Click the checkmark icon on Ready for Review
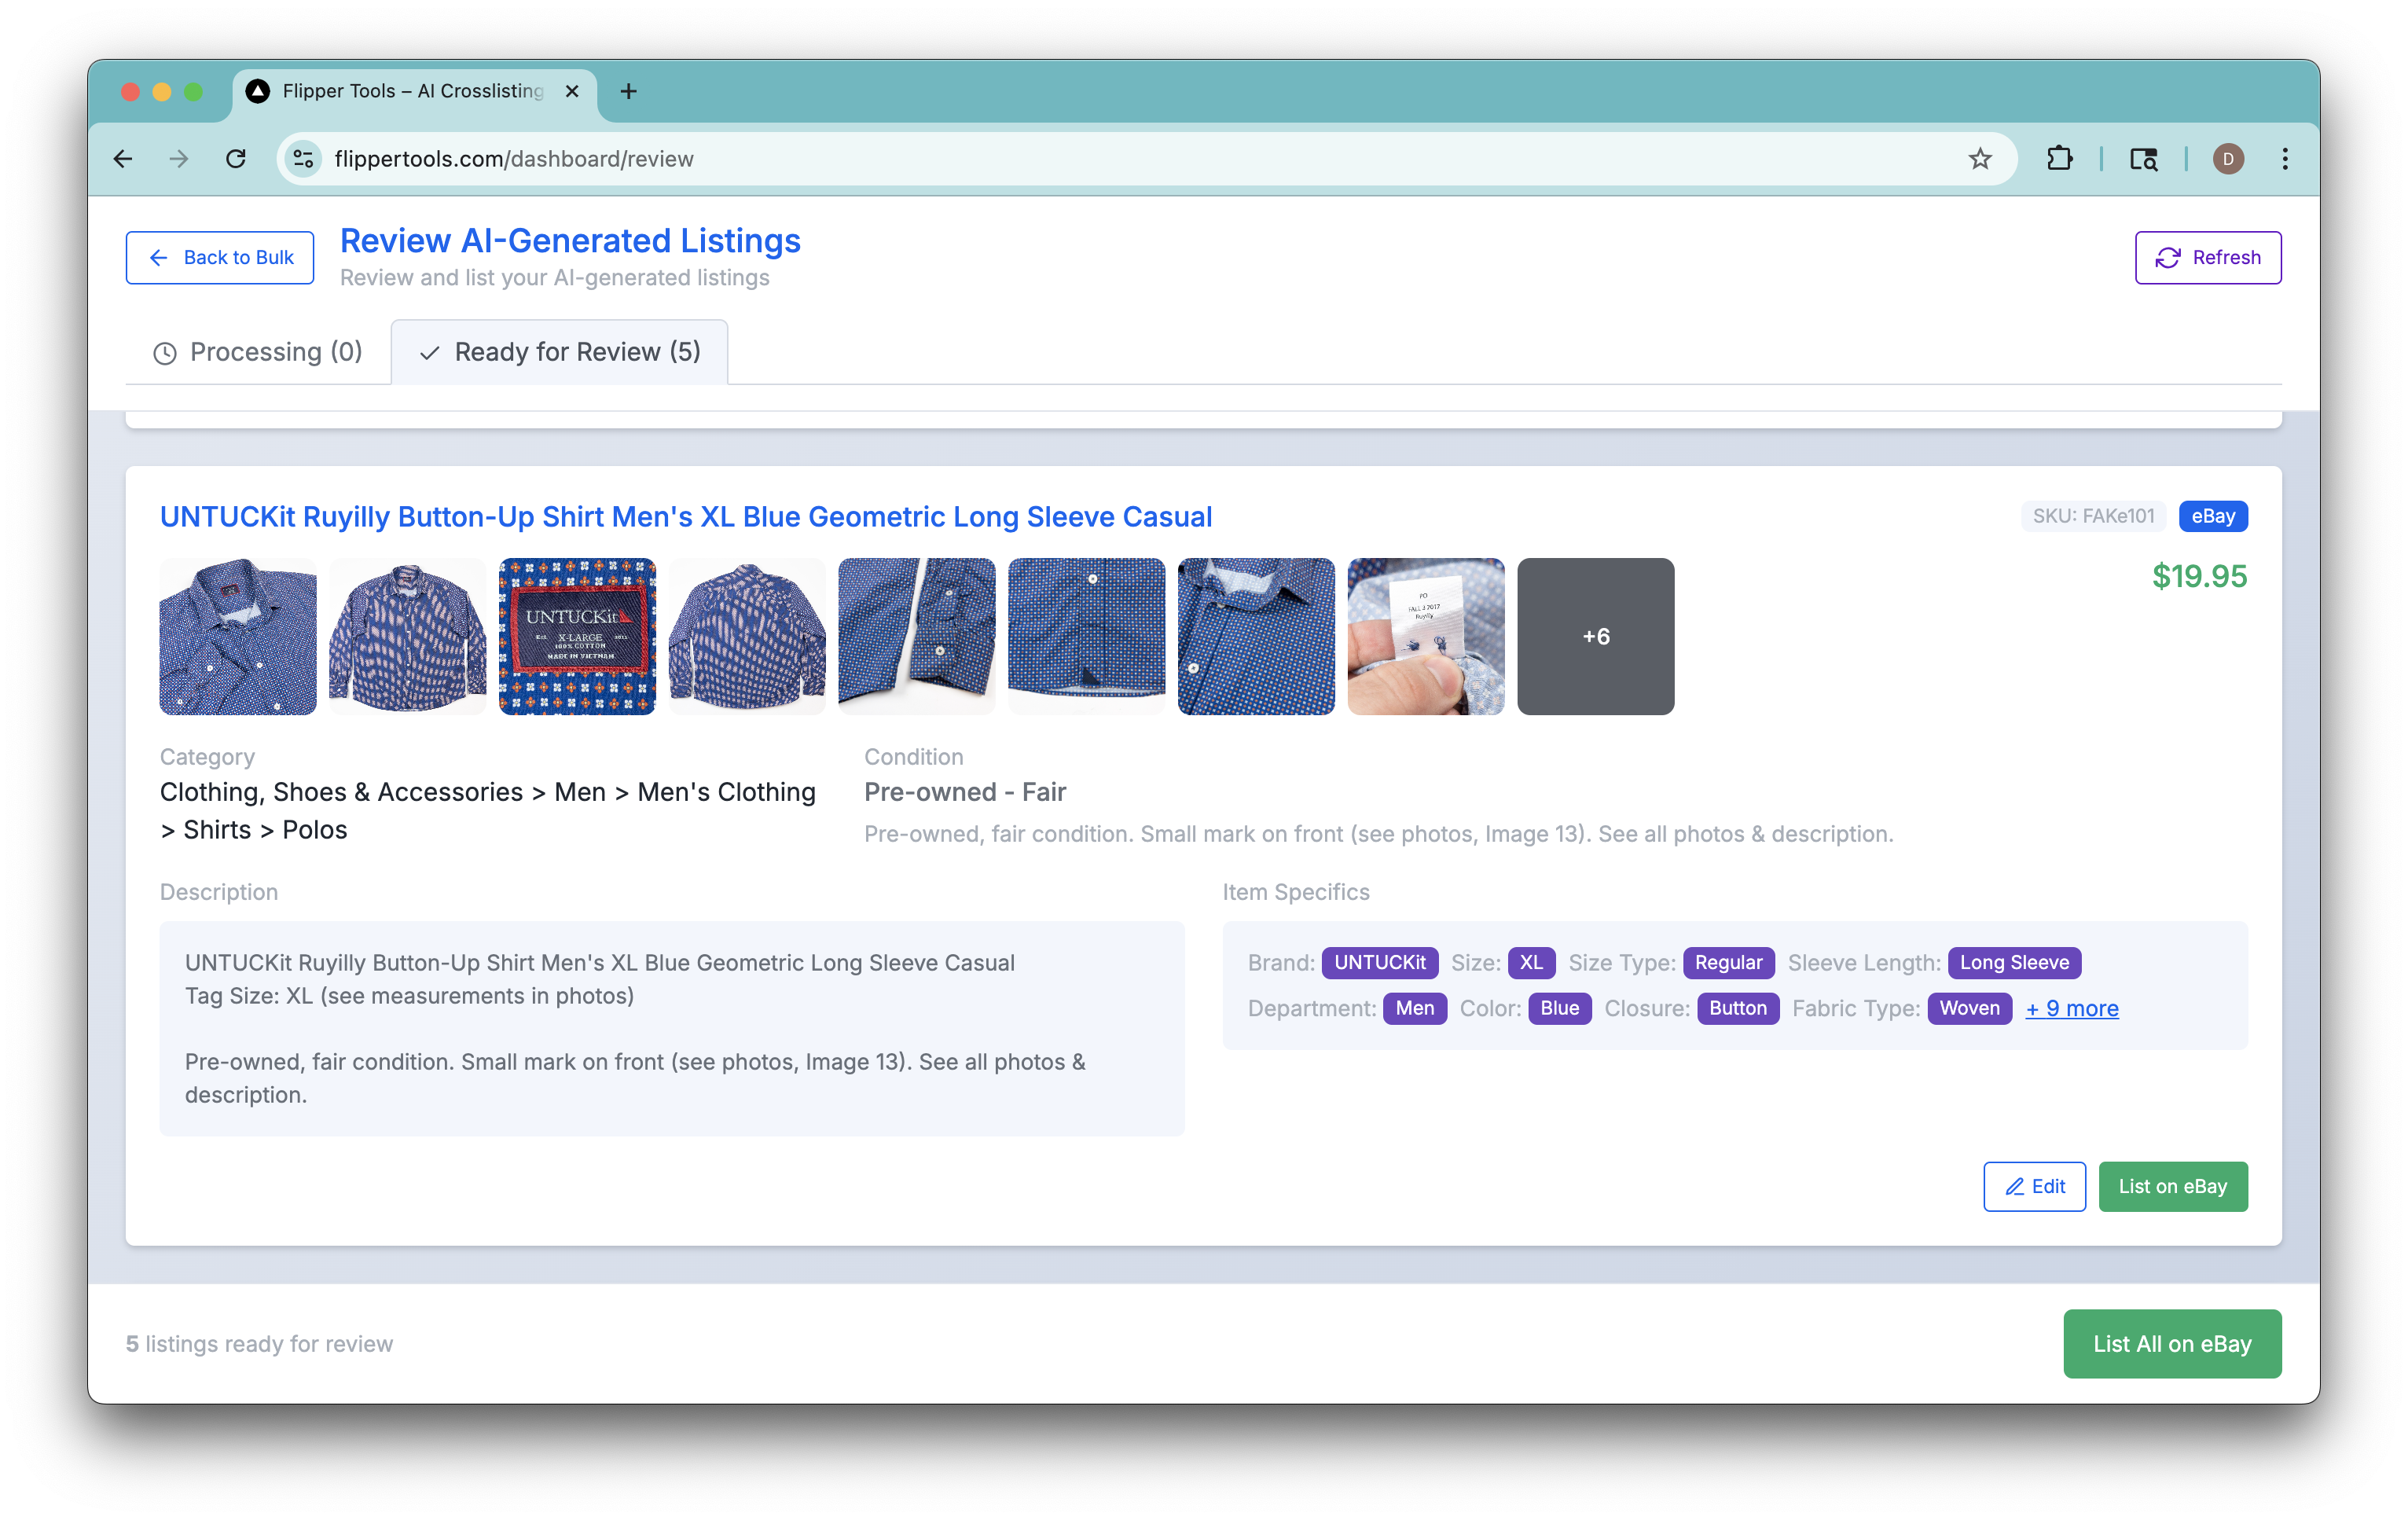The image size is (2408, 1520). pos(430,352)
